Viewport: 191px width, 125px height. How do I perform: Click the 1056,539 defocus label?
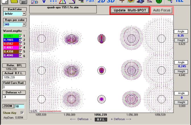tap(160, 115)
